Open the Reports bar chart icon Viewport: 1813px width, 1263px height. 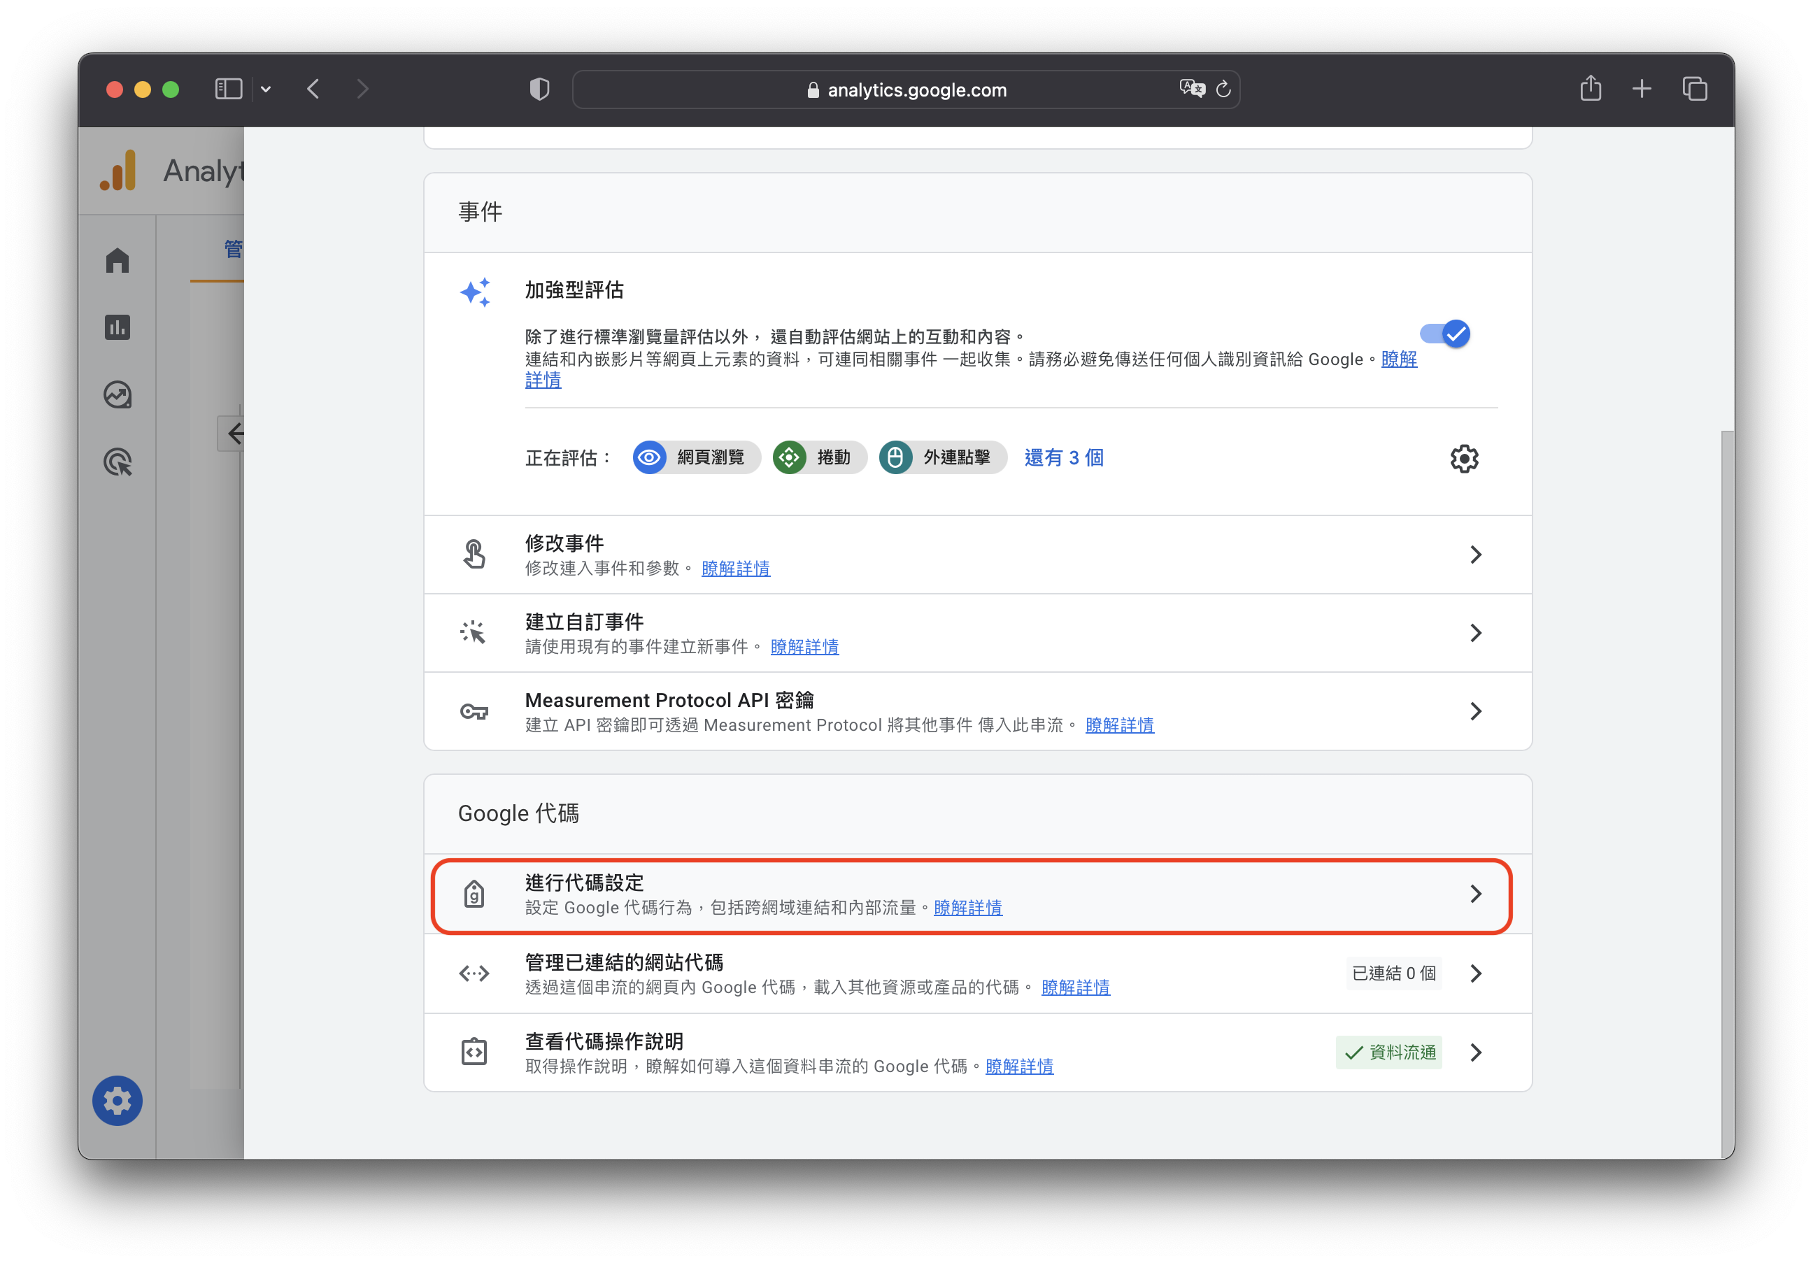point(117,327)
